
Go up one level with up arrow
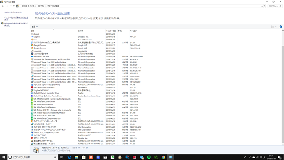point(14,6)
